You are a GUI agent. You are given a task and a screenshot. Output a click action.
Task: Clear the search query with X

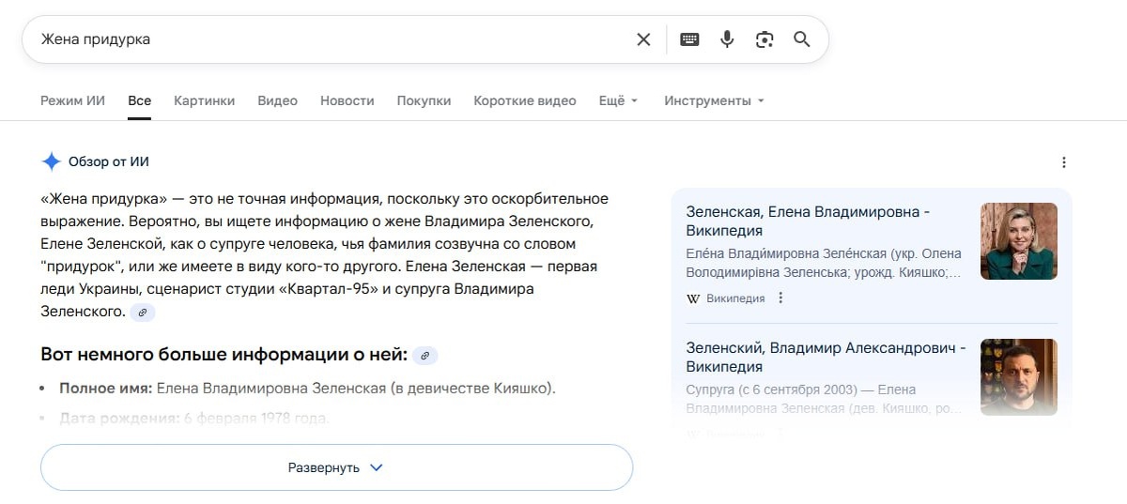pos(643,39)
